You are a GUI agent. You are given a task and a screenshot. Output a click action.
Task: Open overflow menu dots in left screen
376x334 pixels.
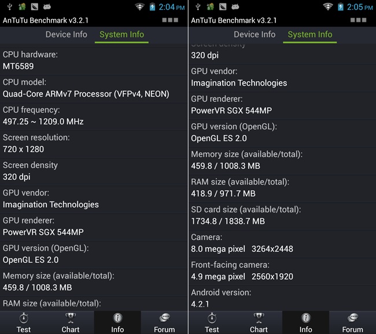(170, 20)
